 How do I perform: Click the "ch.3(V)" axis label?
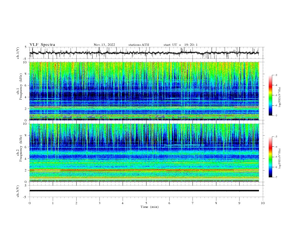click(18, 191)
